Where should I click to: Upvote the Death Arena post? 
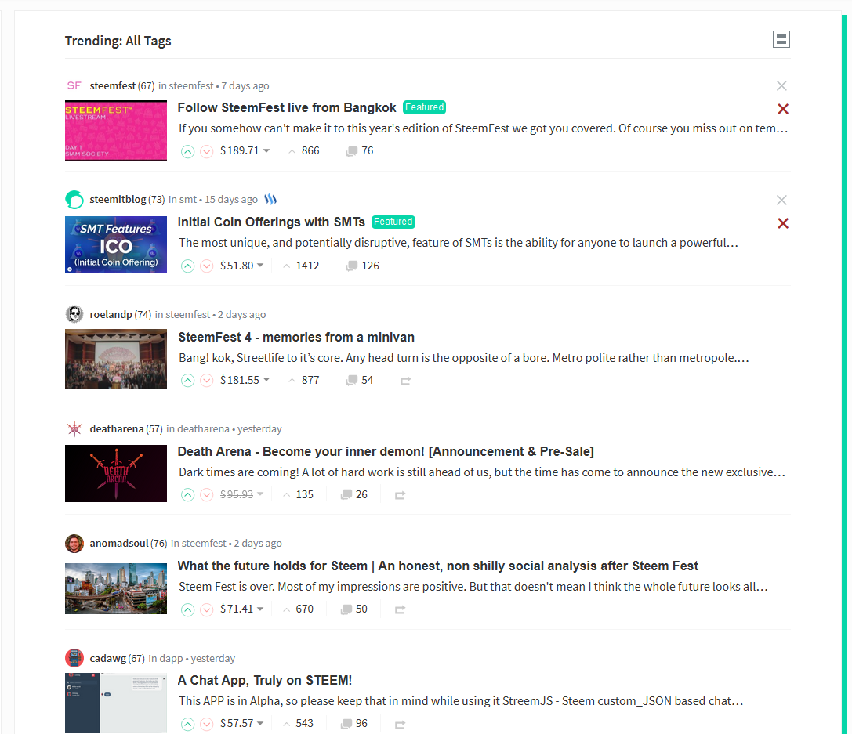(x=187, y=495)
